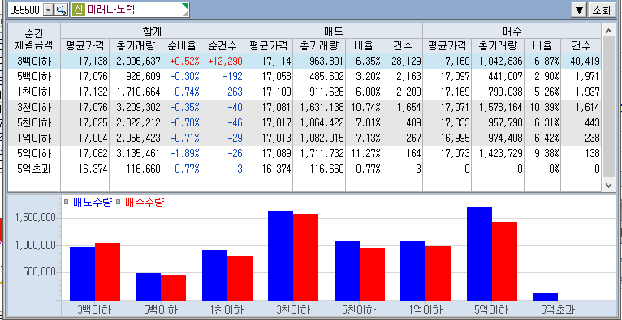Click the 매수수량 legend label
Viewport: 622px width, 320px height.
click(x=144, y=203)
